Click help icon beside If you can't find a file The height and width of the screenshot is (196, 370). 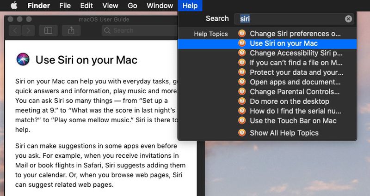pyautogui.click(x=242, y=62)
